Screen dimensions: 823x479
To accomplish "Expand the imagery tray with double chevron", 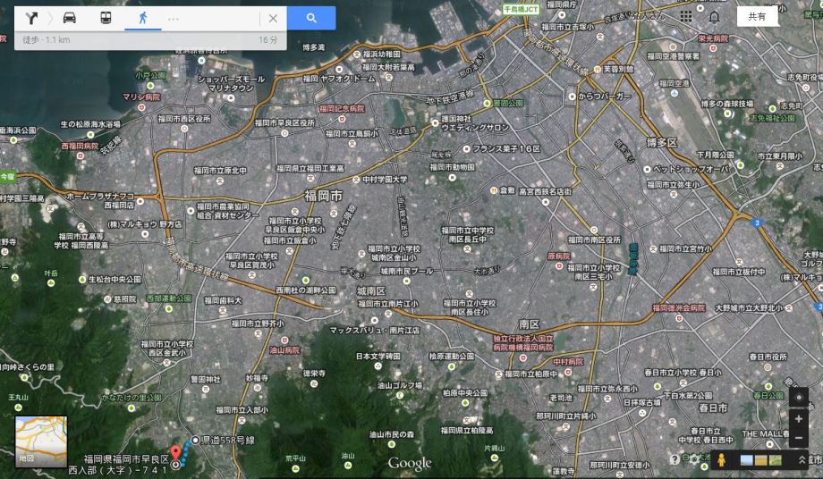I will point(802,460).
